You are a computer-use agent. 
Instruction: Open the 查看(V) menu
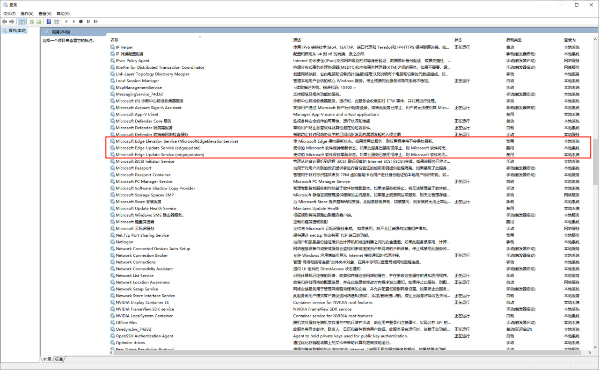(45, 14)
